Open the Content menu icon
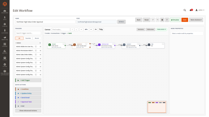 (5, 45)
